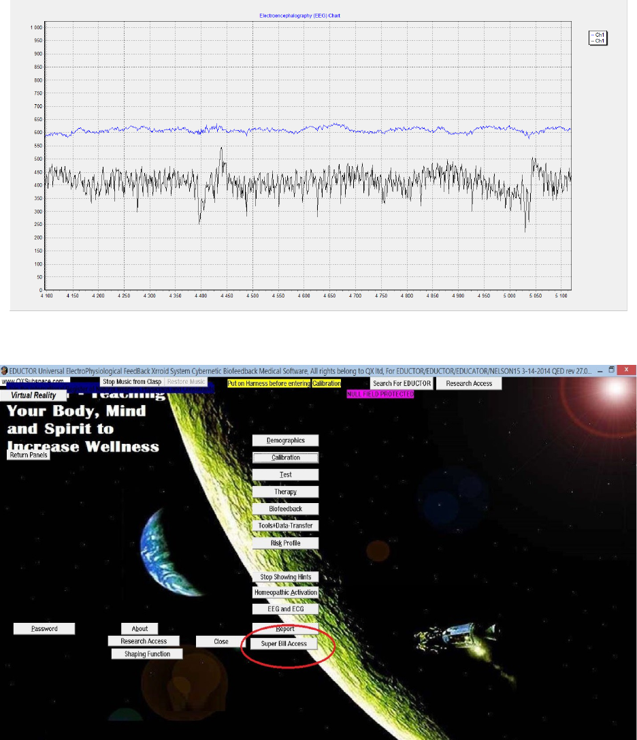Screen dimensions: 637x740
Task: Open the Biofeedback button
Action: pyautogui.click(x=285, y=509)
